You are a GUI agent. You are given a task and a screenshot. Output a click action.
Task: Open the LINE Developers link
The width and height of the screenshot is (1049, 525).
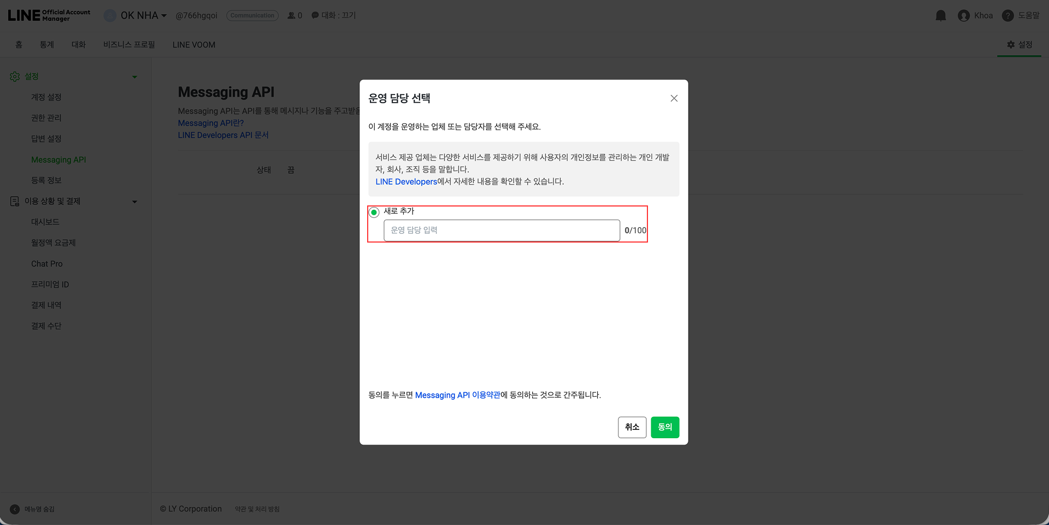click(x=406, y=181)
